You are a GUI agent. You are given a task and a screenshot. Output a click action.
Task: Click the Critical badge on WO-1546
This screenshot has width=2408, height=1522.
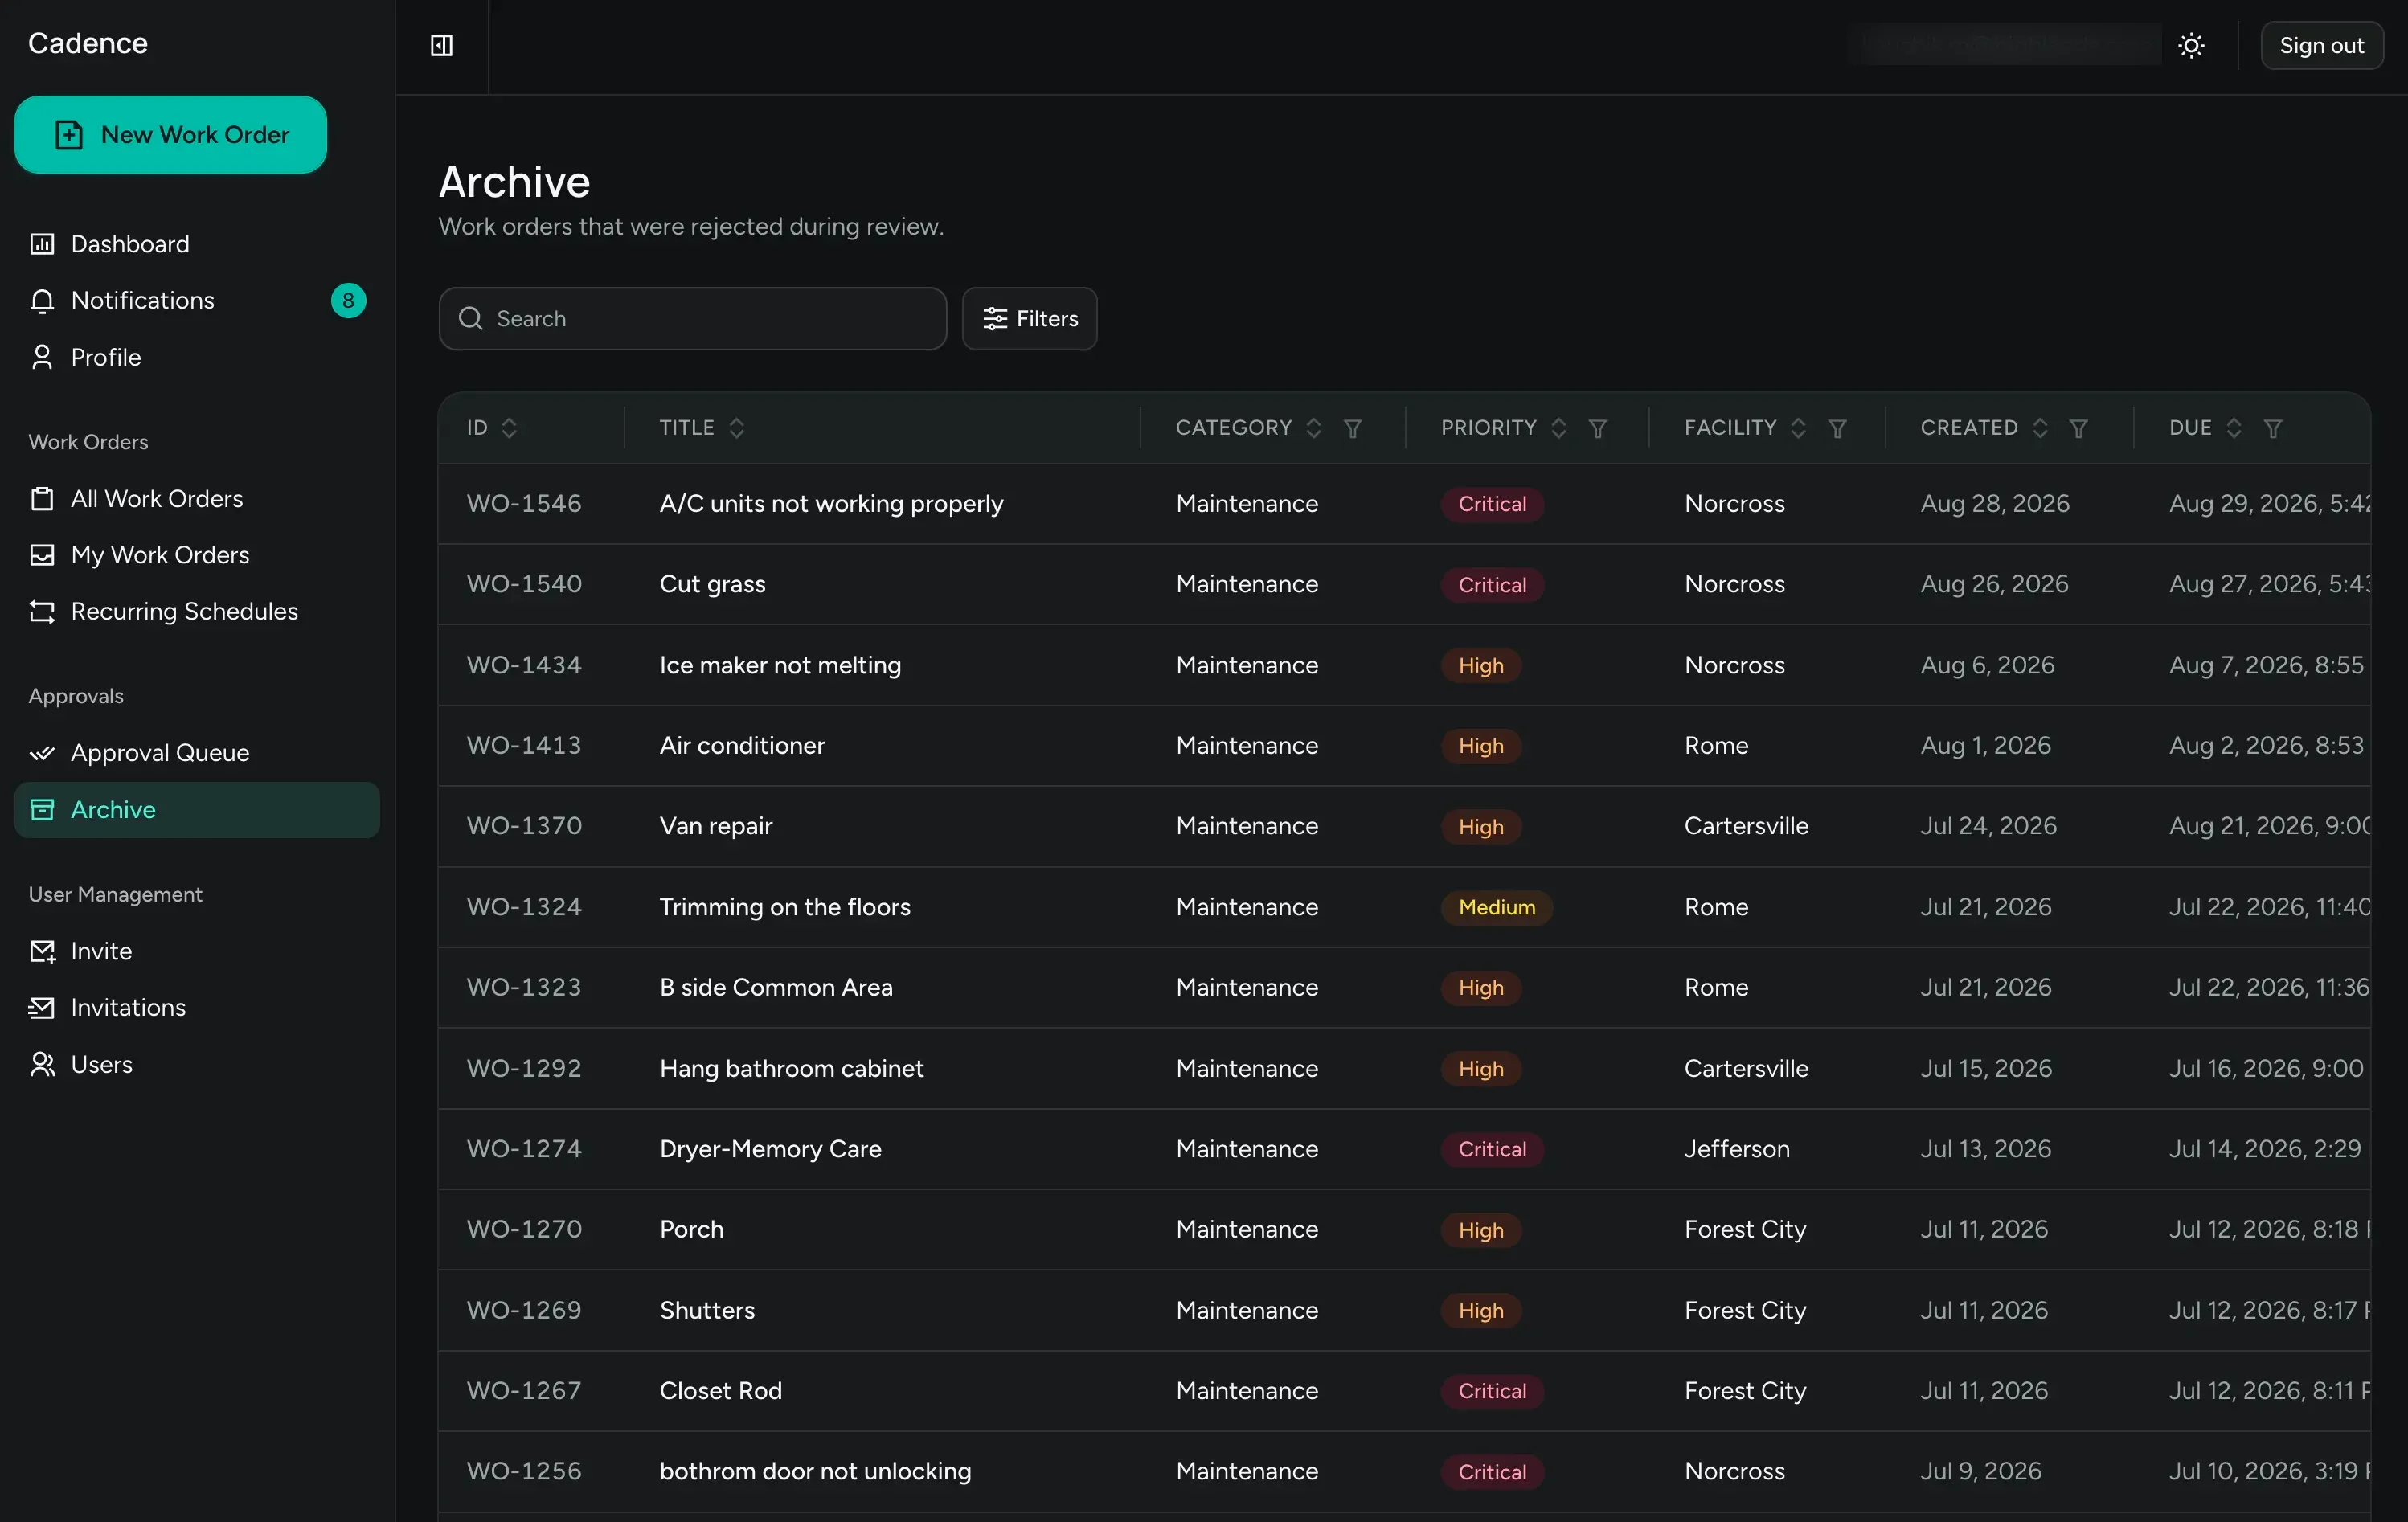[x=1492, y=504]
